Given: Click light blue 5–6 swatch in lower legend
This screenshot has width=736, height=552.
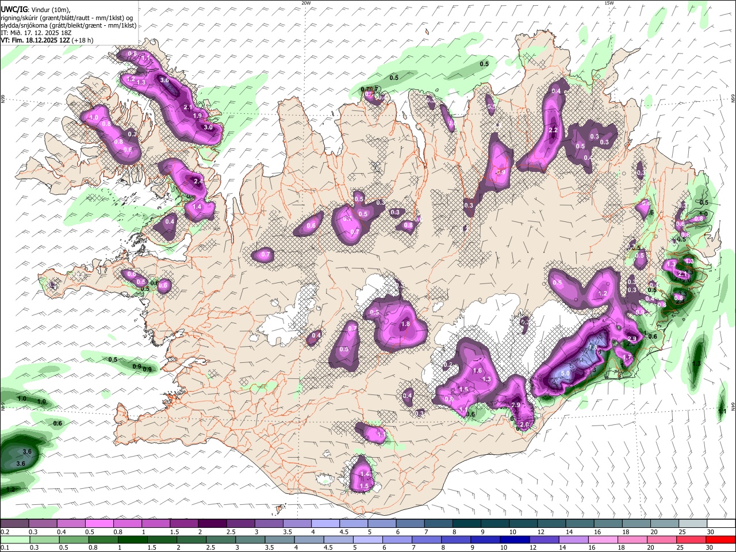Looking at the screenshot, I should [367, 540].
